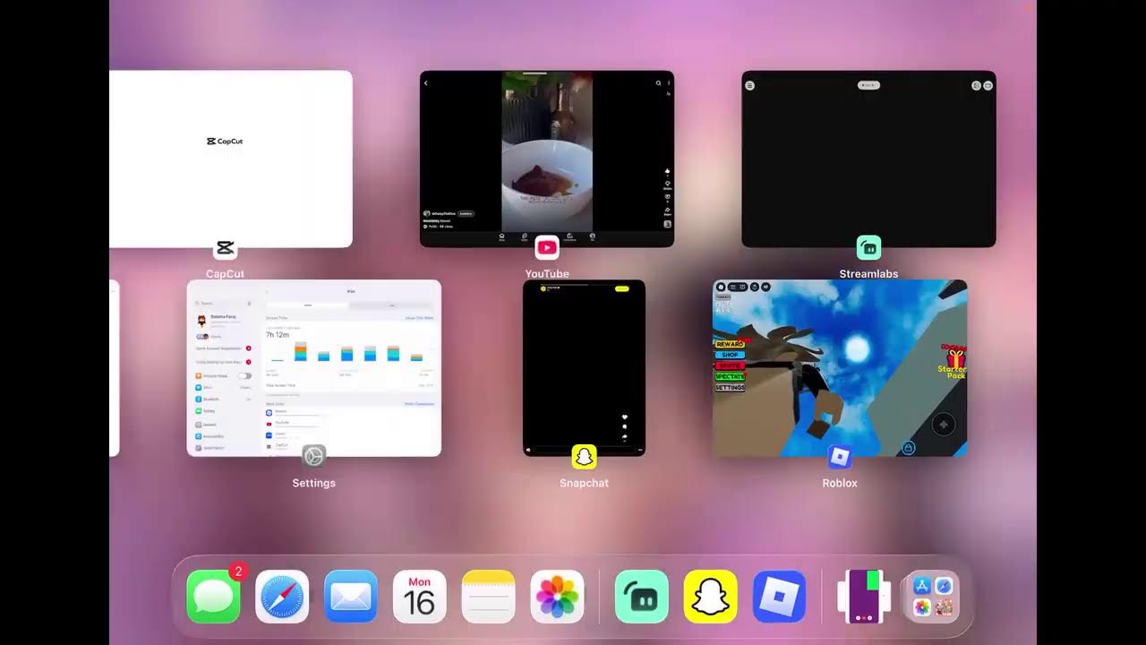Viewport: 1146px width, 645px height.
Task: Click the "YouTube" label under its card
Action: (x=547, y=274)
